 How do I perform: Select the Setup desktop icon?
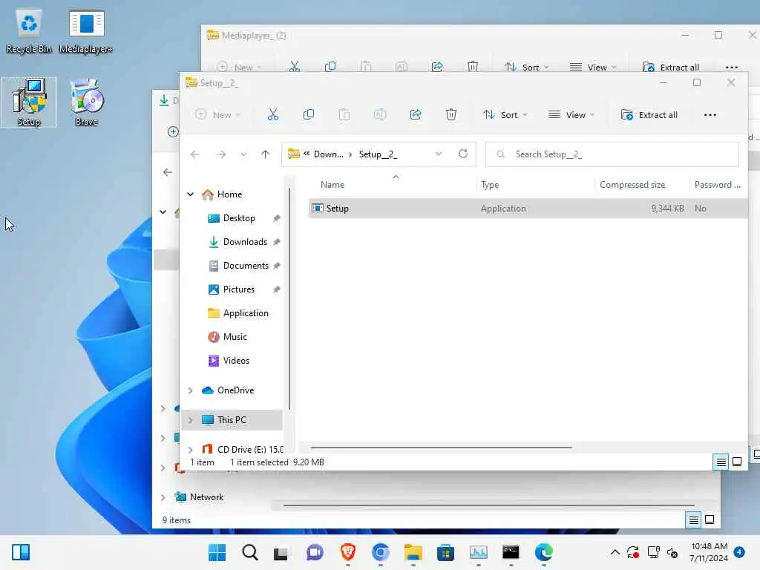coord(29,102)
